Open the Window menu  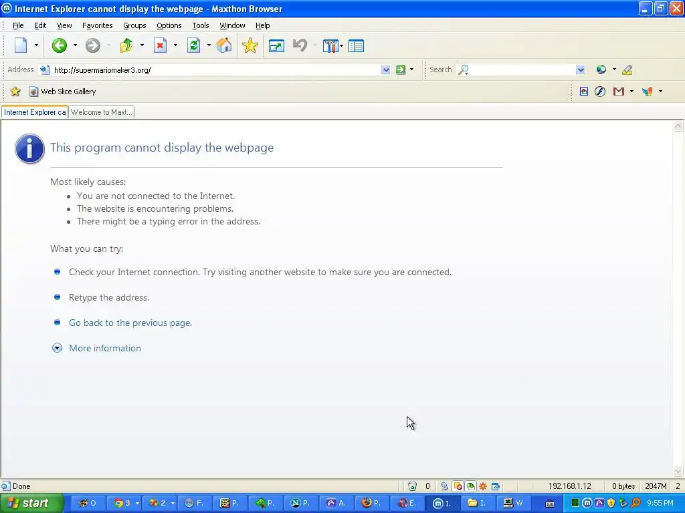click(x=232, y=25)
